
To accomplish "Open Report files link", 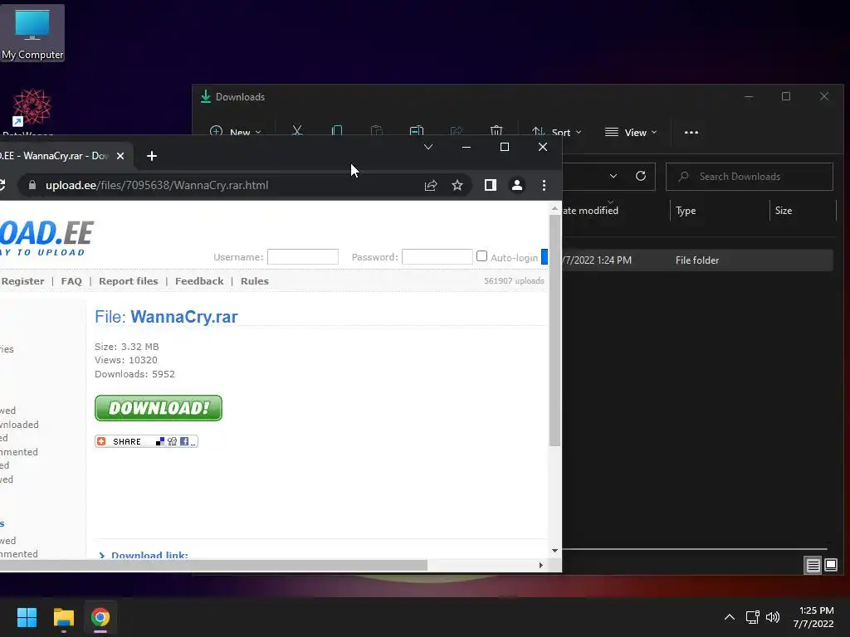I will [x=129, y=281].
